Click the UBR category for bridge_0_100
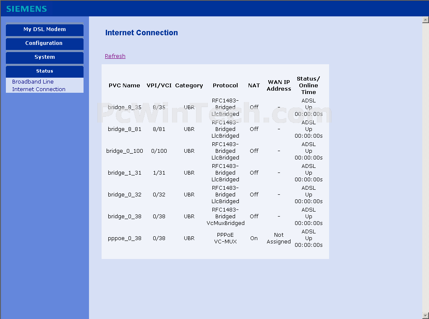 189,151
